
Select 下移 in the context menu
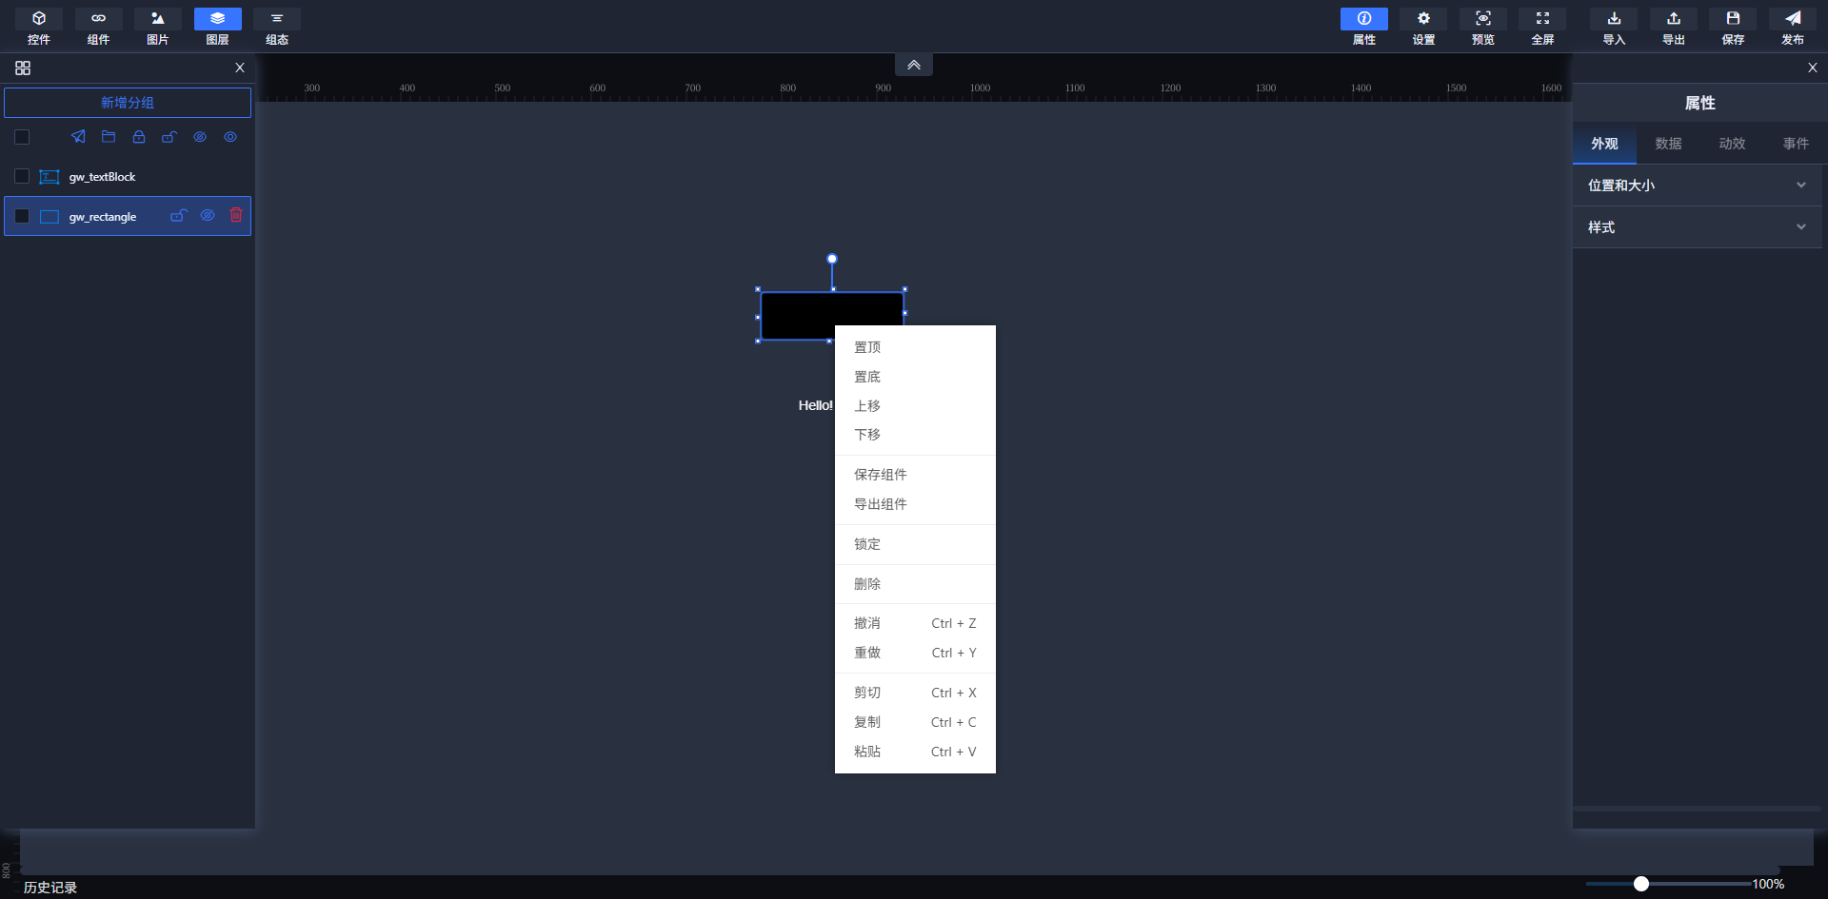tap(915, 435)
